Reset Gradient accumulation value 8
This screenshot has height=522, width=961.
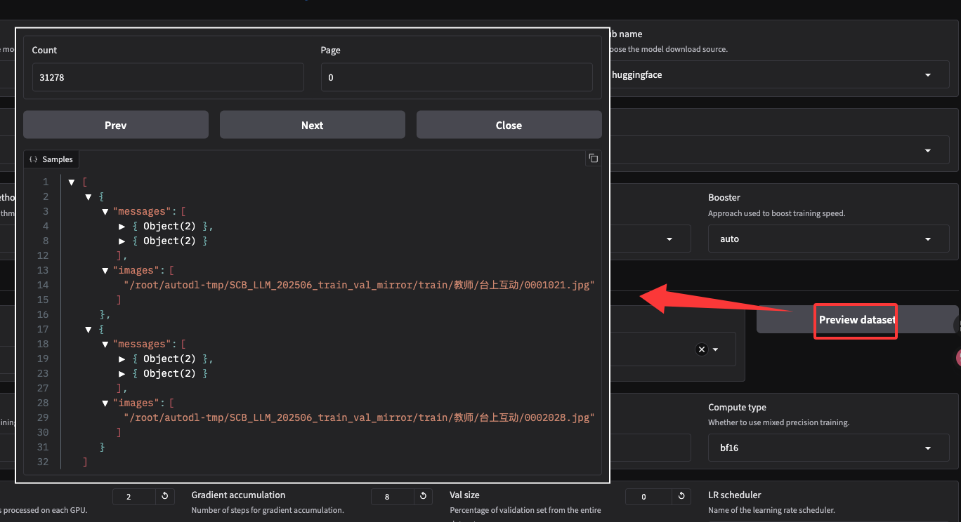[x=423, y=497]
